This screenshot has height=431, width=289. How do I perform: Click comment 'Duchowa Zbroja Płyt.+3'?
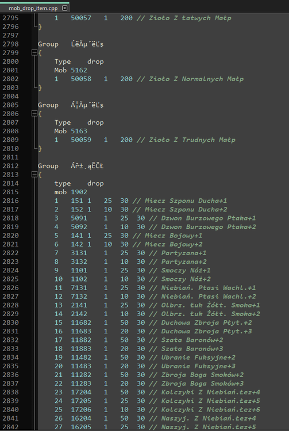206,332
